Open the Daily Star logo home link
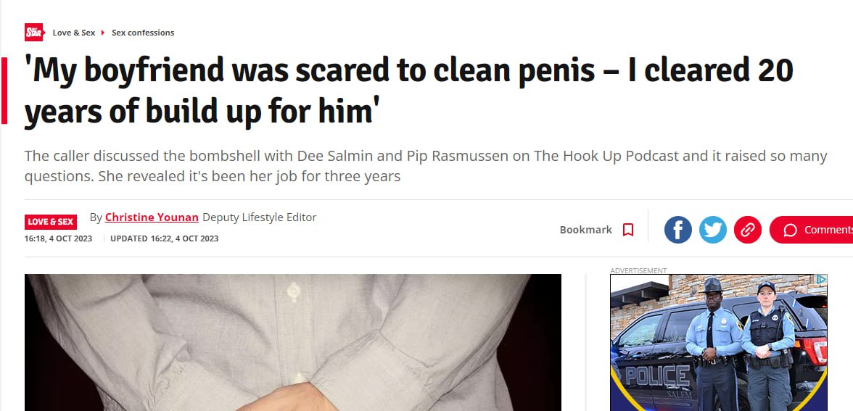 33,33
